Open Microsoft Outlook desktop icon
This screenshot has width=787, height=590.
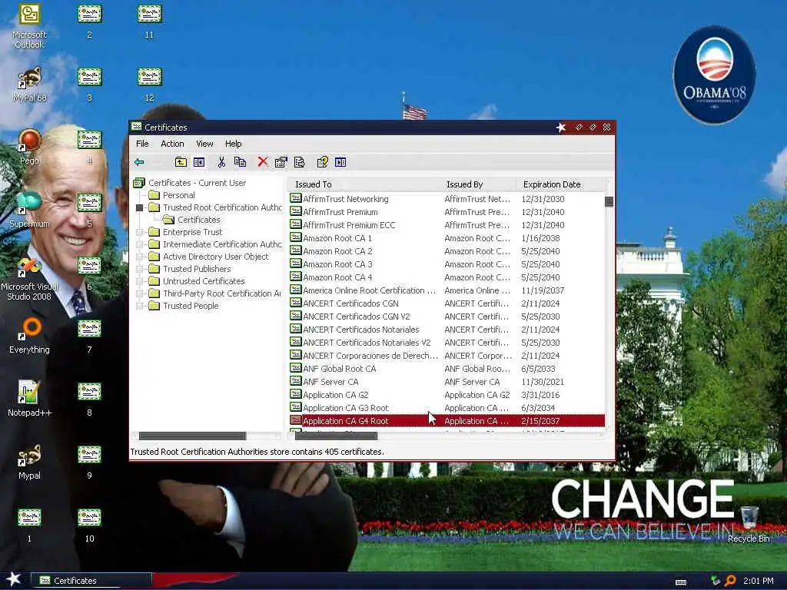(x=29, y=25)
